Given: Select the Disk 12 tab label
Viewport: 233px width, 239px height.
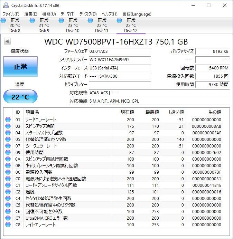Looking at the screenshot, I should [131, 31].
